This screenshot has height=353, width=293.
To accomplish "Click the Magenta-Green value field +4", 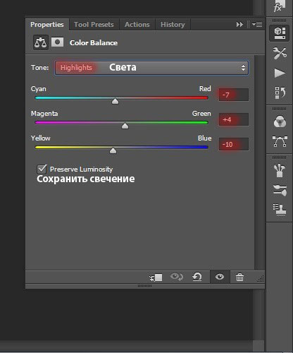I will coord(233,119).
